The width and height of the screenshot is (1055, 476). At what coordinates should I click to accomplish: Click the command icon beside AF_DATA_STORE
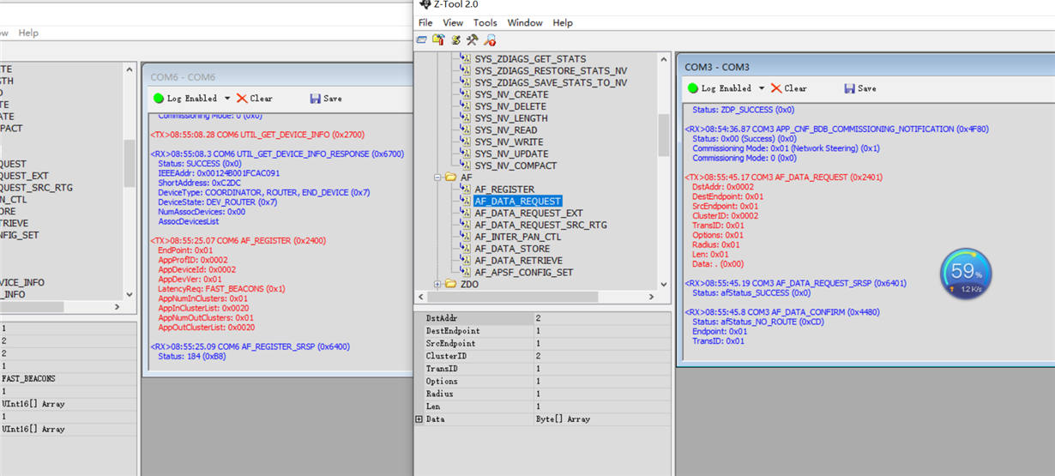[x=466, y=248]
